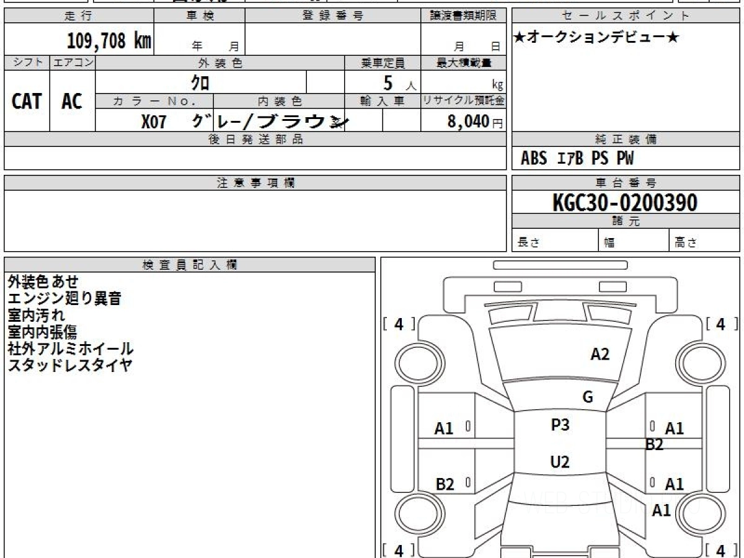Click the 外装色 header
The image size is (744, 558).
[220, 63]
